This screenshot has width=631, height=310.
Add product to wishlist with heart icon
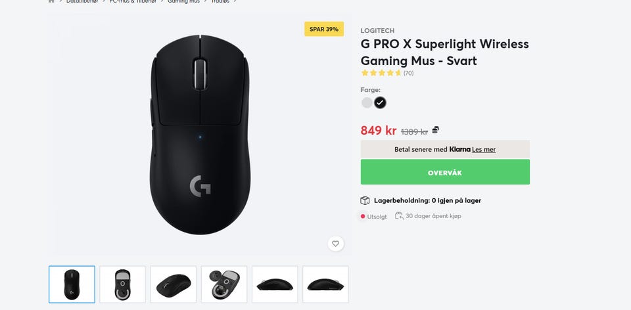tap(336, 243)
